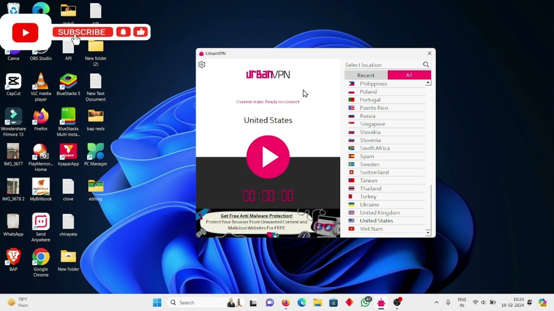Show hidden system tray icons chevron

point(436,302)
